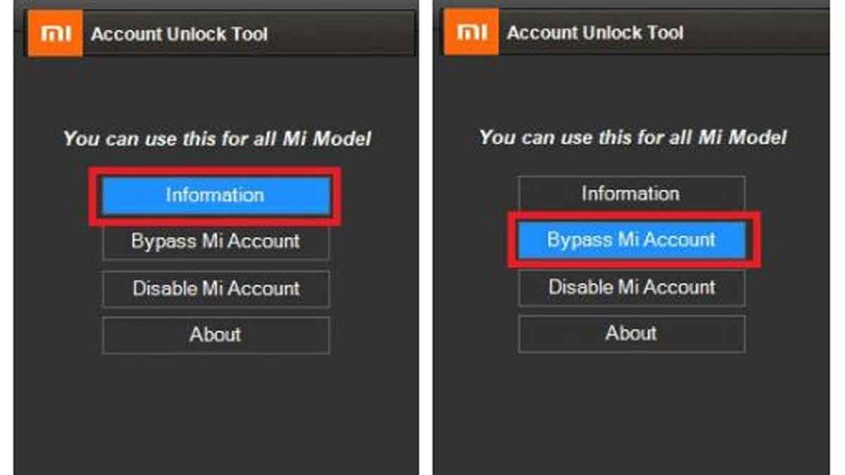Open About in the window with Bypass highlighted
The height and width of the screenshot is (475, 845).
632,334
